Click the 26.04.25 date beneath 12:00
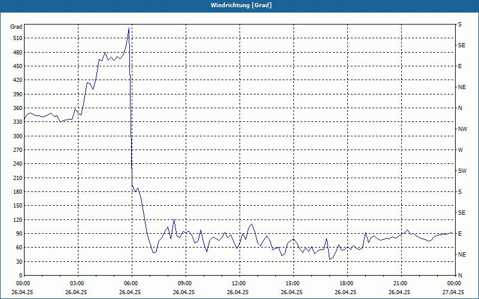This screenshot has width=479, height=299. pyautogui.click(x=238, y=292)
